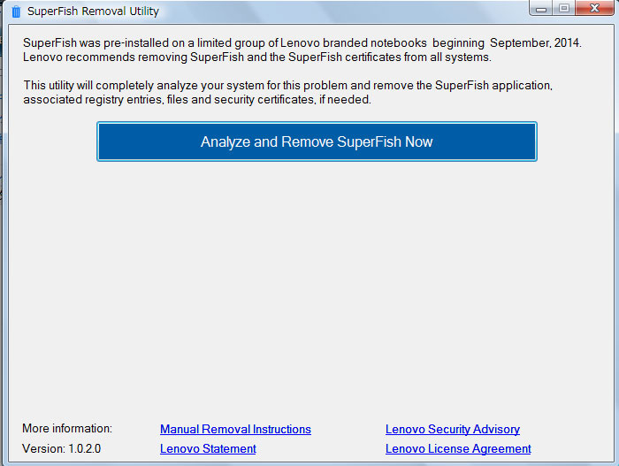Screen dimensions: 619x466
Task: Click the More information label
Action: pyautogui.click(x=67, y=428)
